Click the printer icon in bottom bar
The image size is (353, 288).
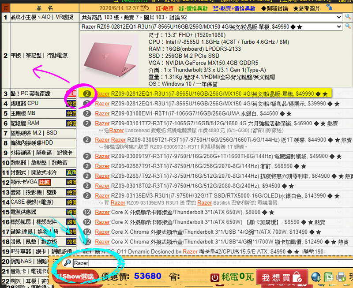341,277
